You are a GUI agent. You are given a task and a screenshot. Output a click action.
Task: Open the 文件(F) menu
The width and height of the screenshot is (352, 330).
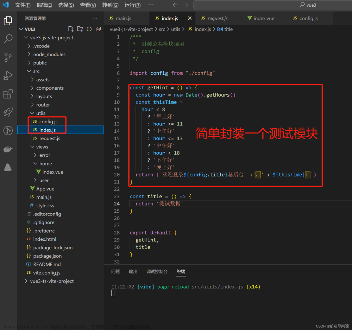point(23,5)
